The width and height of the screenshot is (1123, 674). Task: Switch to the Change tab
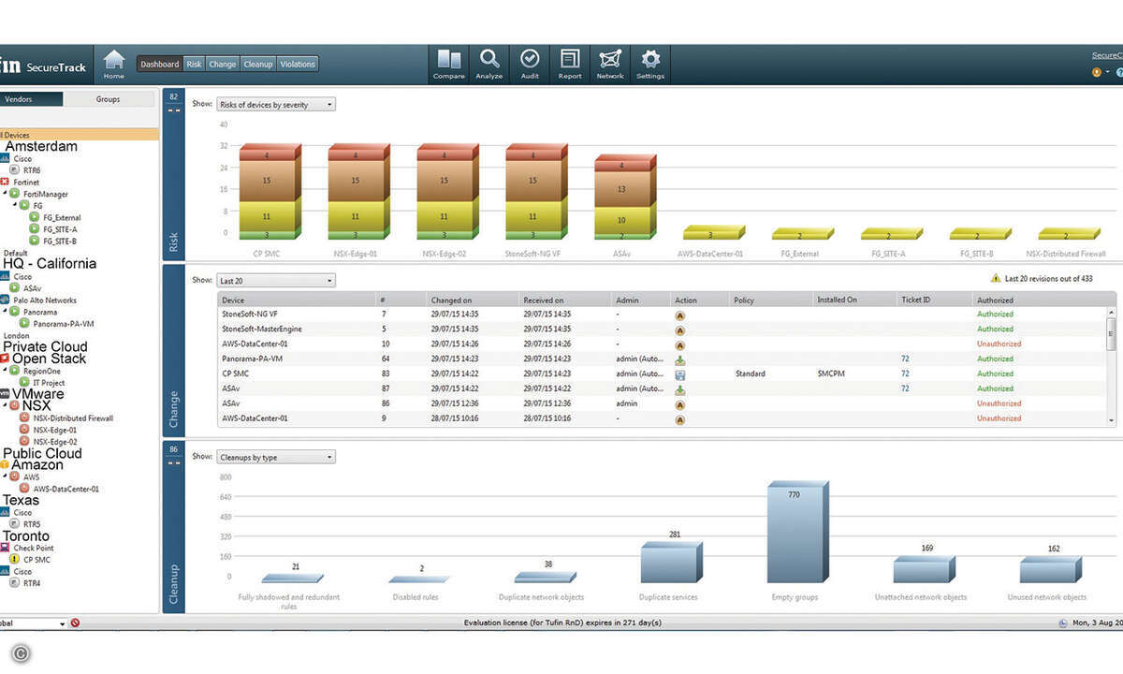point(223,64)
